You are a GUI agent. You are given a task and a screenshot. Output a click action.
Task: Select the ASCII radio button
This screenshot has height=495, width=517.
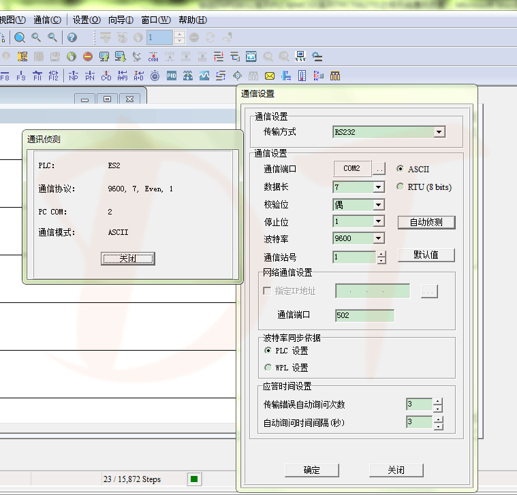[x=400, y=169]
